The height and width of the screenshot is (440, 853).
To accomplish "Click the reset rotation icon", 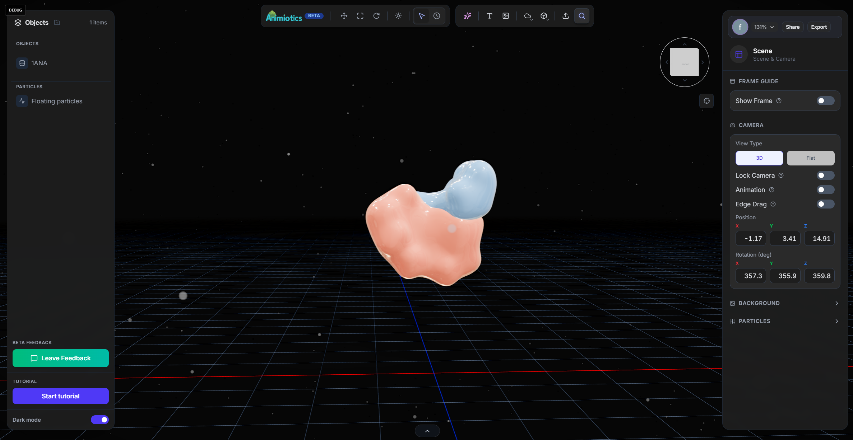I will coord(377,16).
